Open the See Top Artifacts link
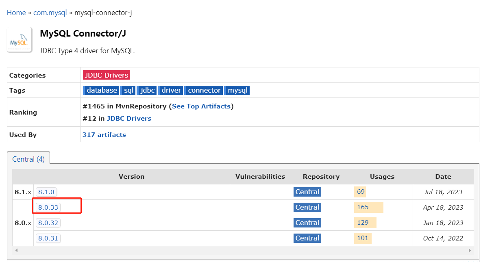The height and width of the screenshot is (262, 481). 201,106
